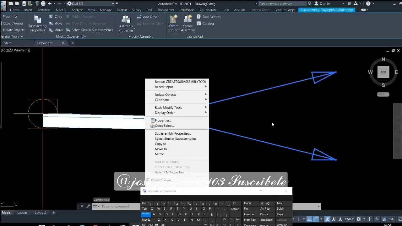Viewport: 402px width, 226px height.
Task: Switch to the Layout2 tab
Action: point(41,213)
